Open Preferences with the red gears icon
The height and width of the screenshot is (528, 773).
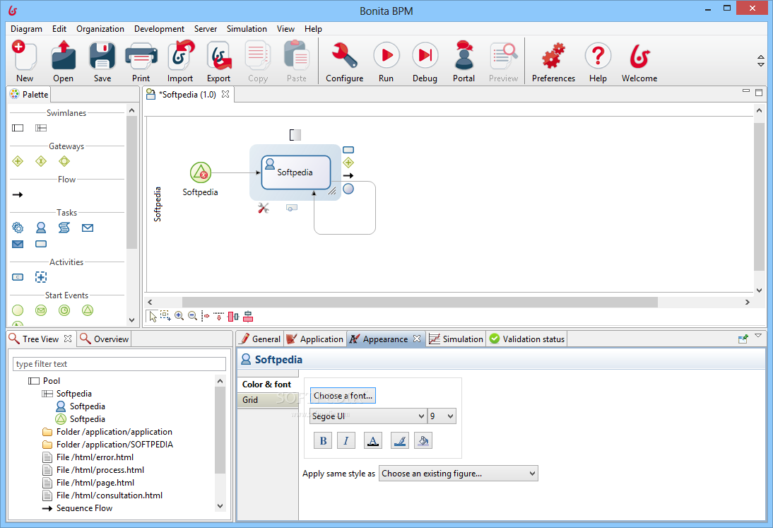coord(553,62)
